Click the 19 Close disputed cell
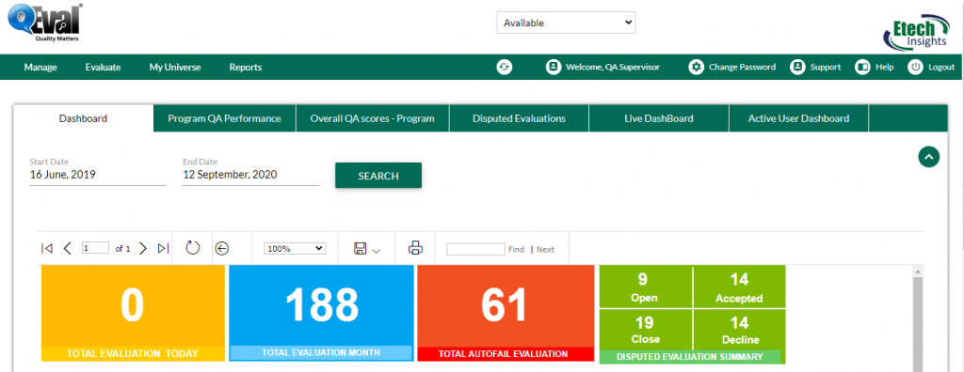Screen dimensions: 964x372 point(646,329)
